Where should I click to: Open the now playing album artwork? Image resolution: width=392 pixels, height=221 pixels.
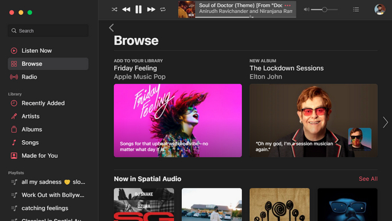tap(186, 9)
